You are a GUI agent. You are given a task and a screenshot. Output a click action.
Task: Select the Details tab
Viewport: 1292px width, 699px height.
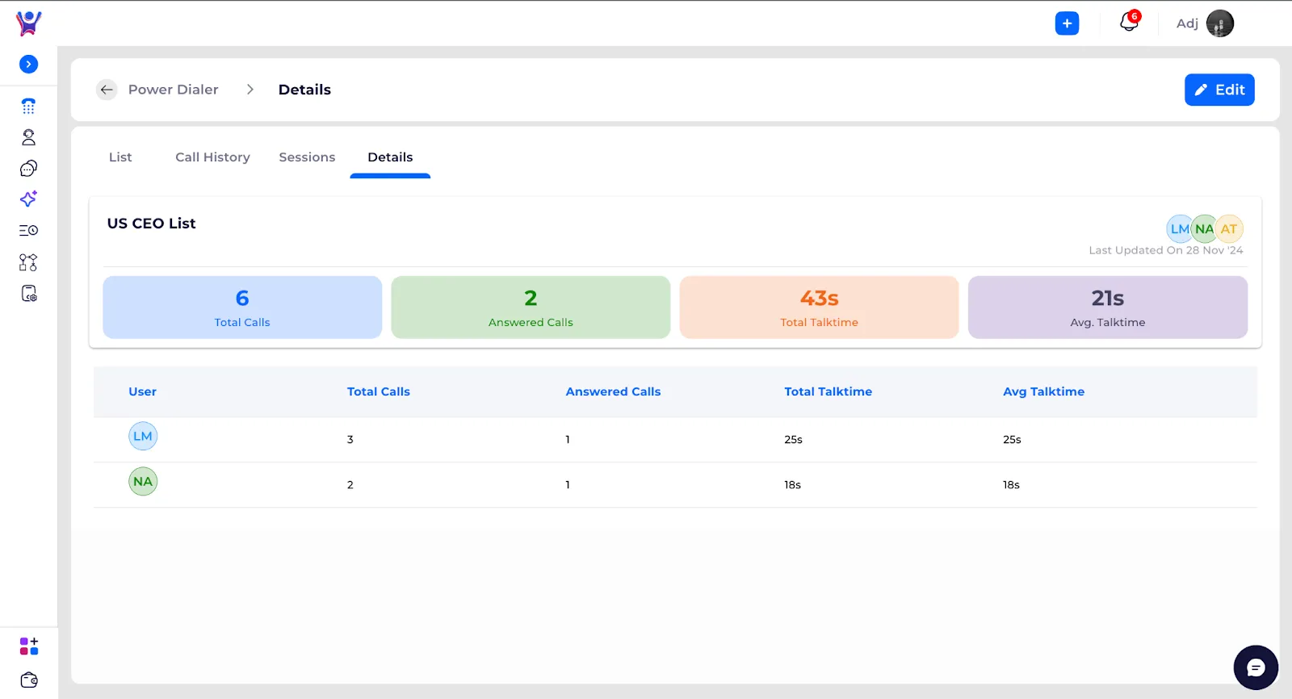(390, 157)
